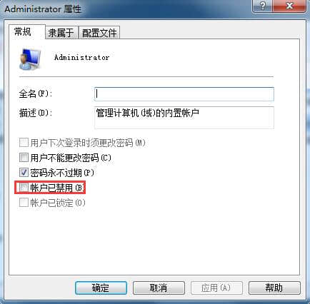Click the 全名(F) label
This screenshot has width=310, height=304.
pos(36,93)
